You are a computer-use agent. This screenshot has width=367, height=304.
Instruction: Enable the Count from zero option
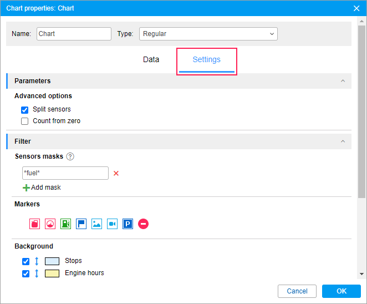(24, 121)
